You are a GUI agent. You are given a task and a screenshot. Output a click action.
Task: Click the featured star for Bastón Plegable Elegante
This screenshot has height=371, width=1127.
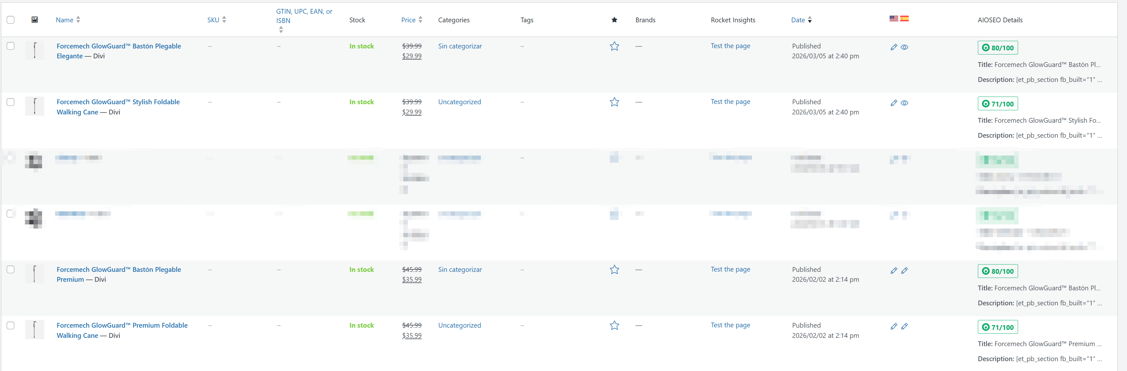[x=614, y=47]
